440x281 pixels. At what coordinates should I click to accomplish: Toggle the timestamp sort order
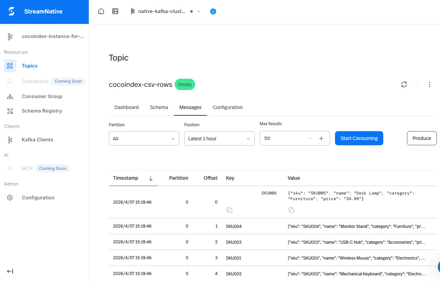tap(151, 179)
